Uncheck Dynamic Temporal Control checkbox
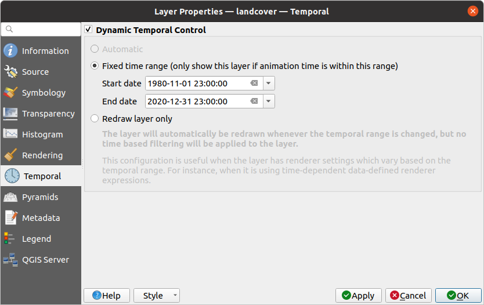This screenshot has width=484, height=305. (x=89, y=30)
